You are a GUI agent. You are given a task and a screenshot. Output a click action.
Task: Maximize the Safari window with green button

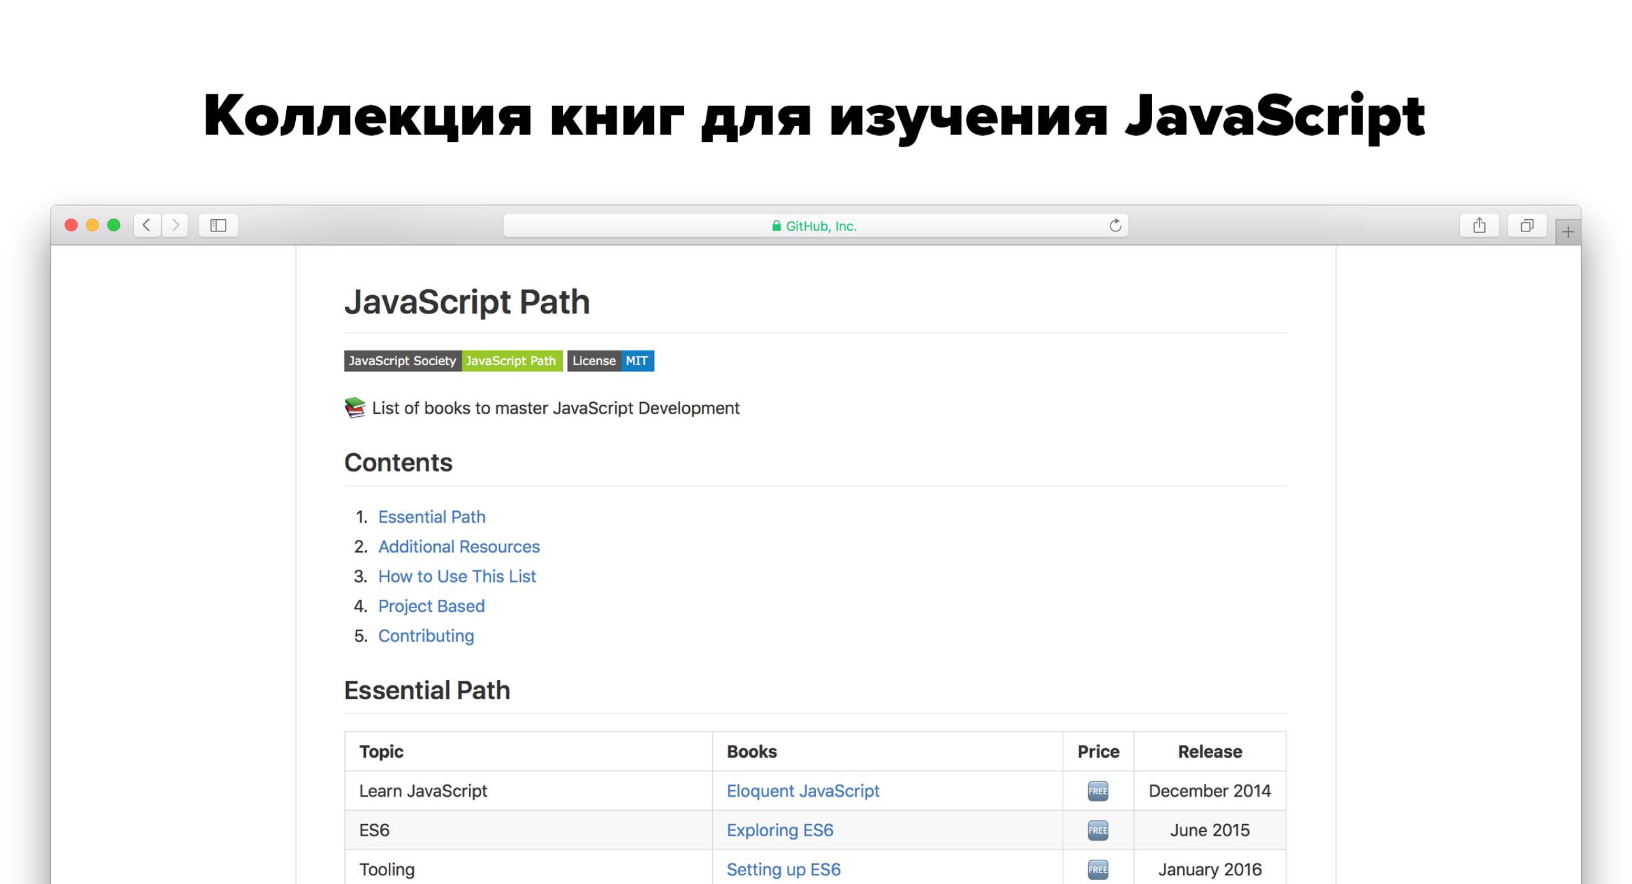[x=113, y=225]
